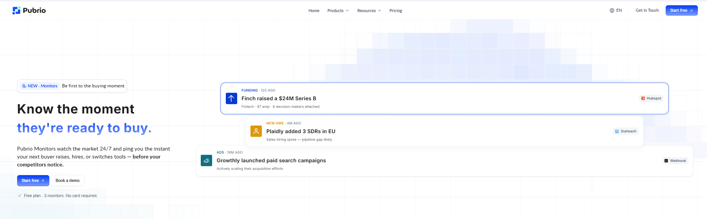Open the Home nav link
The image size is (707, 219).
point(314,11)
